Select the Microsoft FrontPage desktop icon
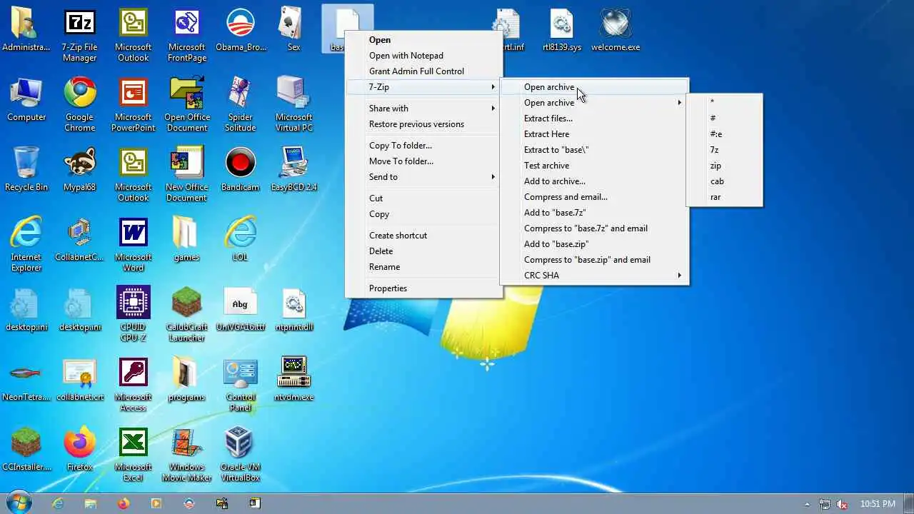Viewport: 914px width, 514px height. [186, 36]
